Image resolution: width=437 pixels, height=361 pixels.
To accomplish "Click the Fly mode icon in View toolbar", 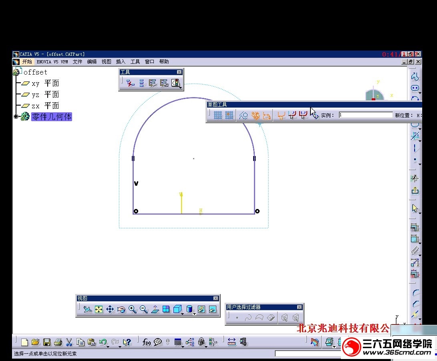I will (88, 309).
